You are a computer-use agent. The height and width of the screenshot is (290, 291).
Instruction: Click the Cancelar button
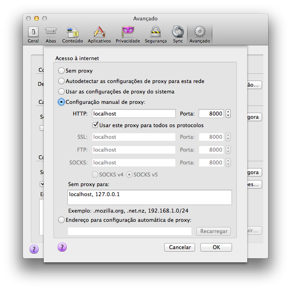179,247
